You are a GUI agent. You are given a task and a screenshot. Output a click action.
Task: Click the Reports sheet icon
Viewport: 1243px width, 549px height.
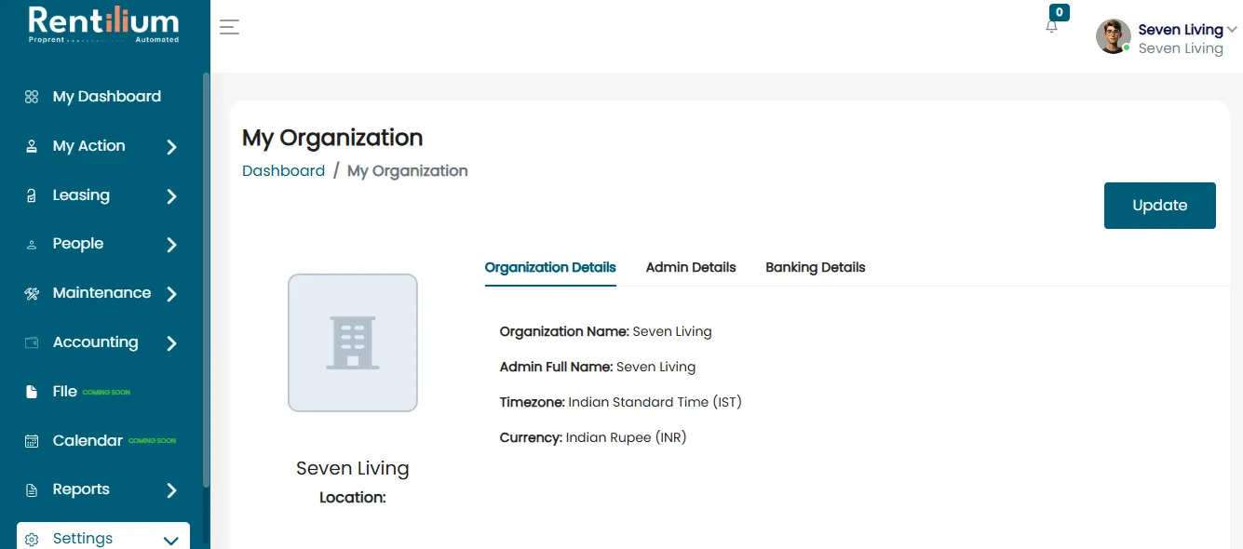coord(32,489)
